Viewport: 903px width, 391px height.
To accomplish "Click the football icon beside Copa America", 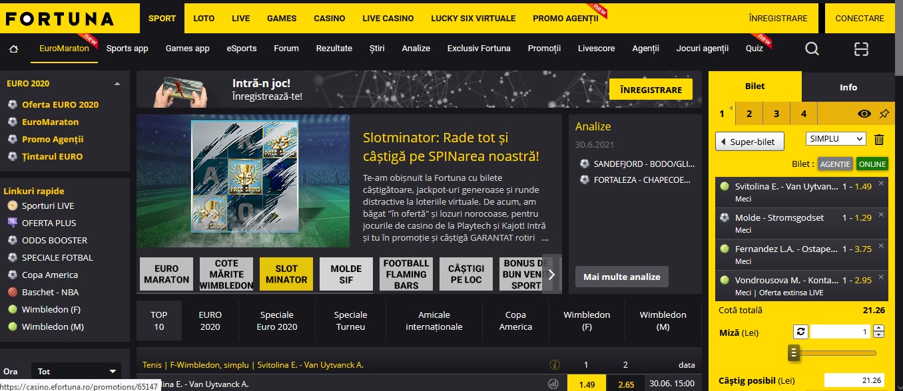I will [x=12, y=275].
